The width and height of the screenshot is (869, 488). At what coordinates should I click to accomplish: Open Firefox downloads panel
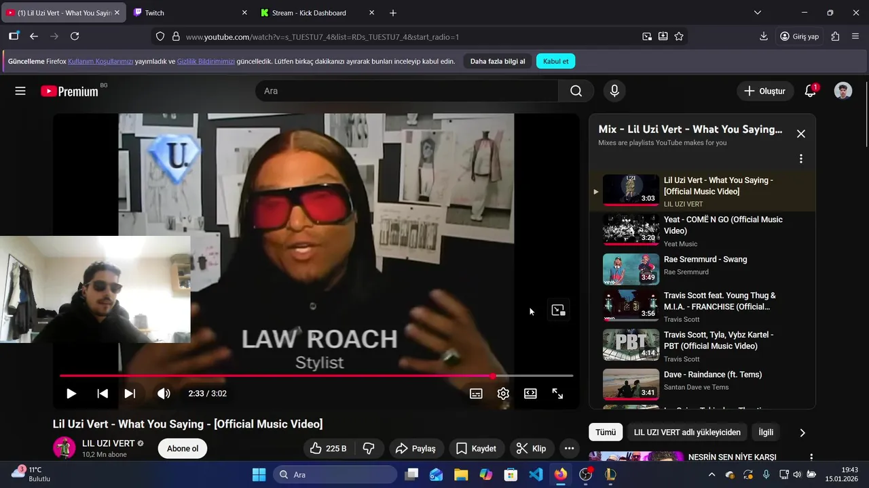tap(763, 37)
